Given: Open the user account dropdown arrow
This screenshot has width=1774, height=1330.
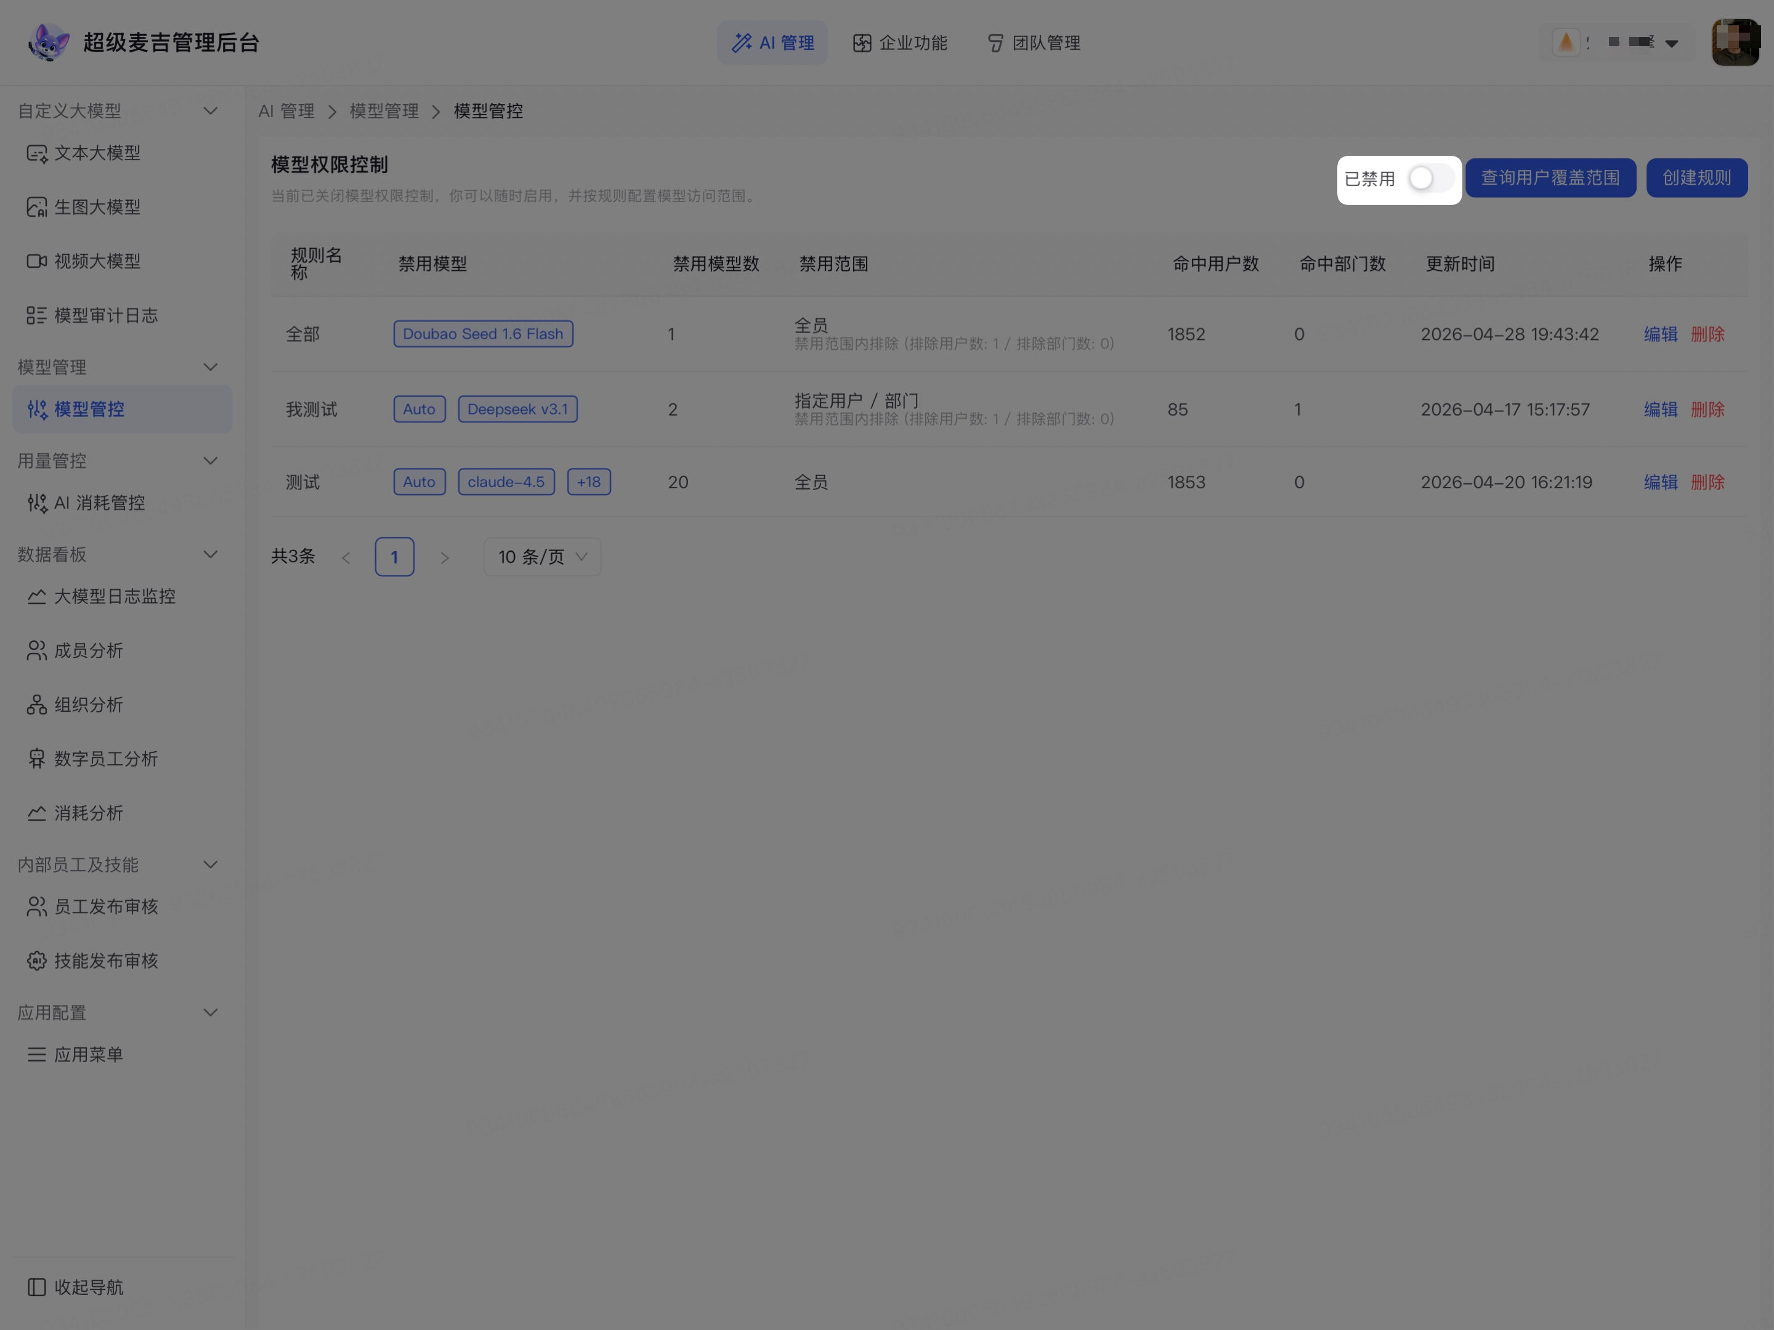Looking at the screenshot, I should [1671, 43].
